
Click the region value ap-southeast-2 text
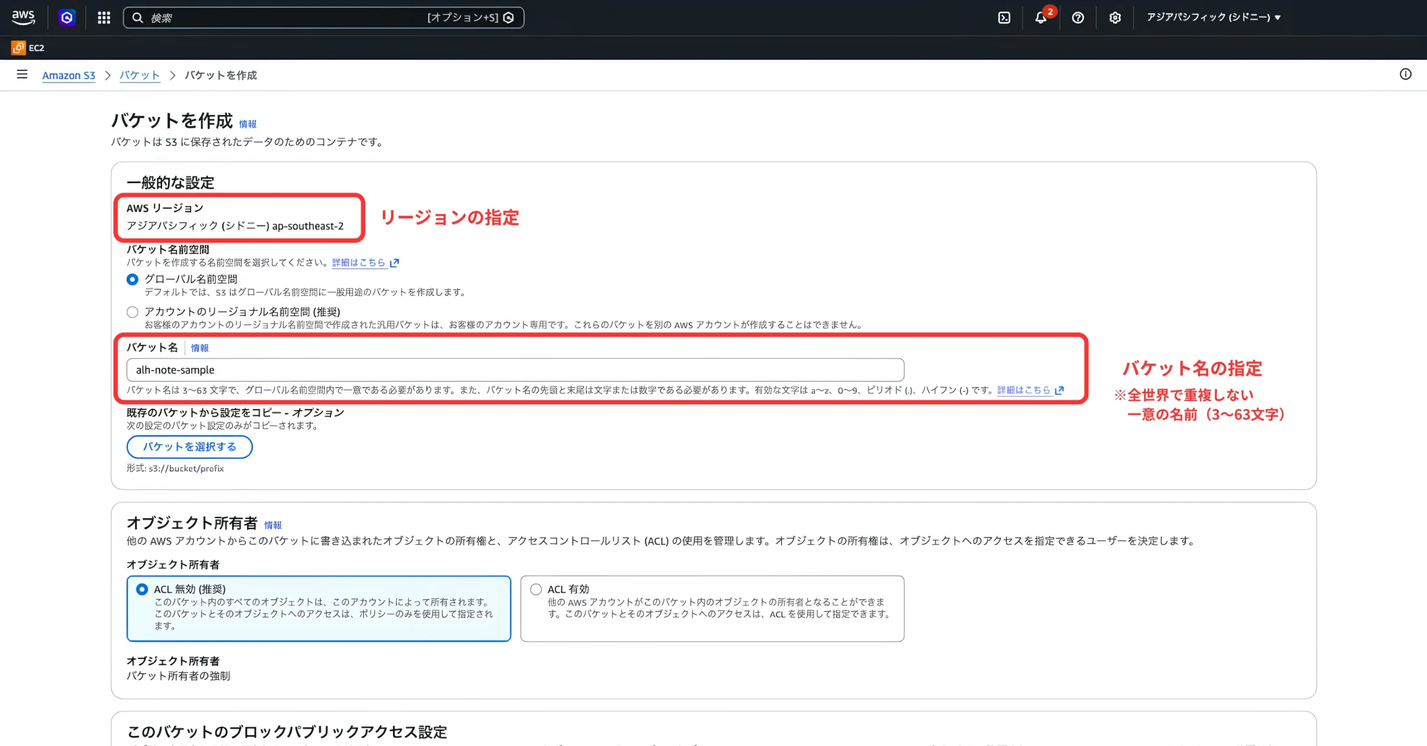point(308,226)
